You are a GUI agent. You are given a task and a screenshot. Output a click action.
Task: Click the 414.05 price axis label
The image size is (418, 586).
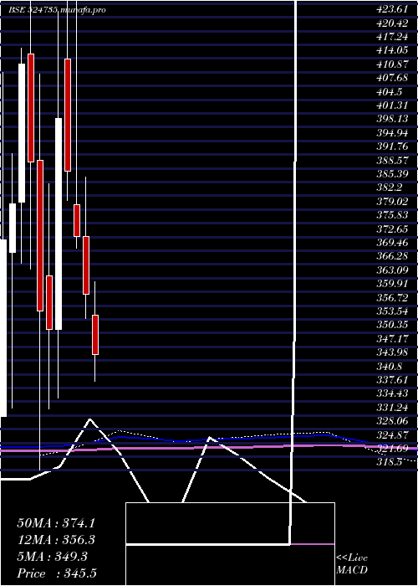point(392,51)
